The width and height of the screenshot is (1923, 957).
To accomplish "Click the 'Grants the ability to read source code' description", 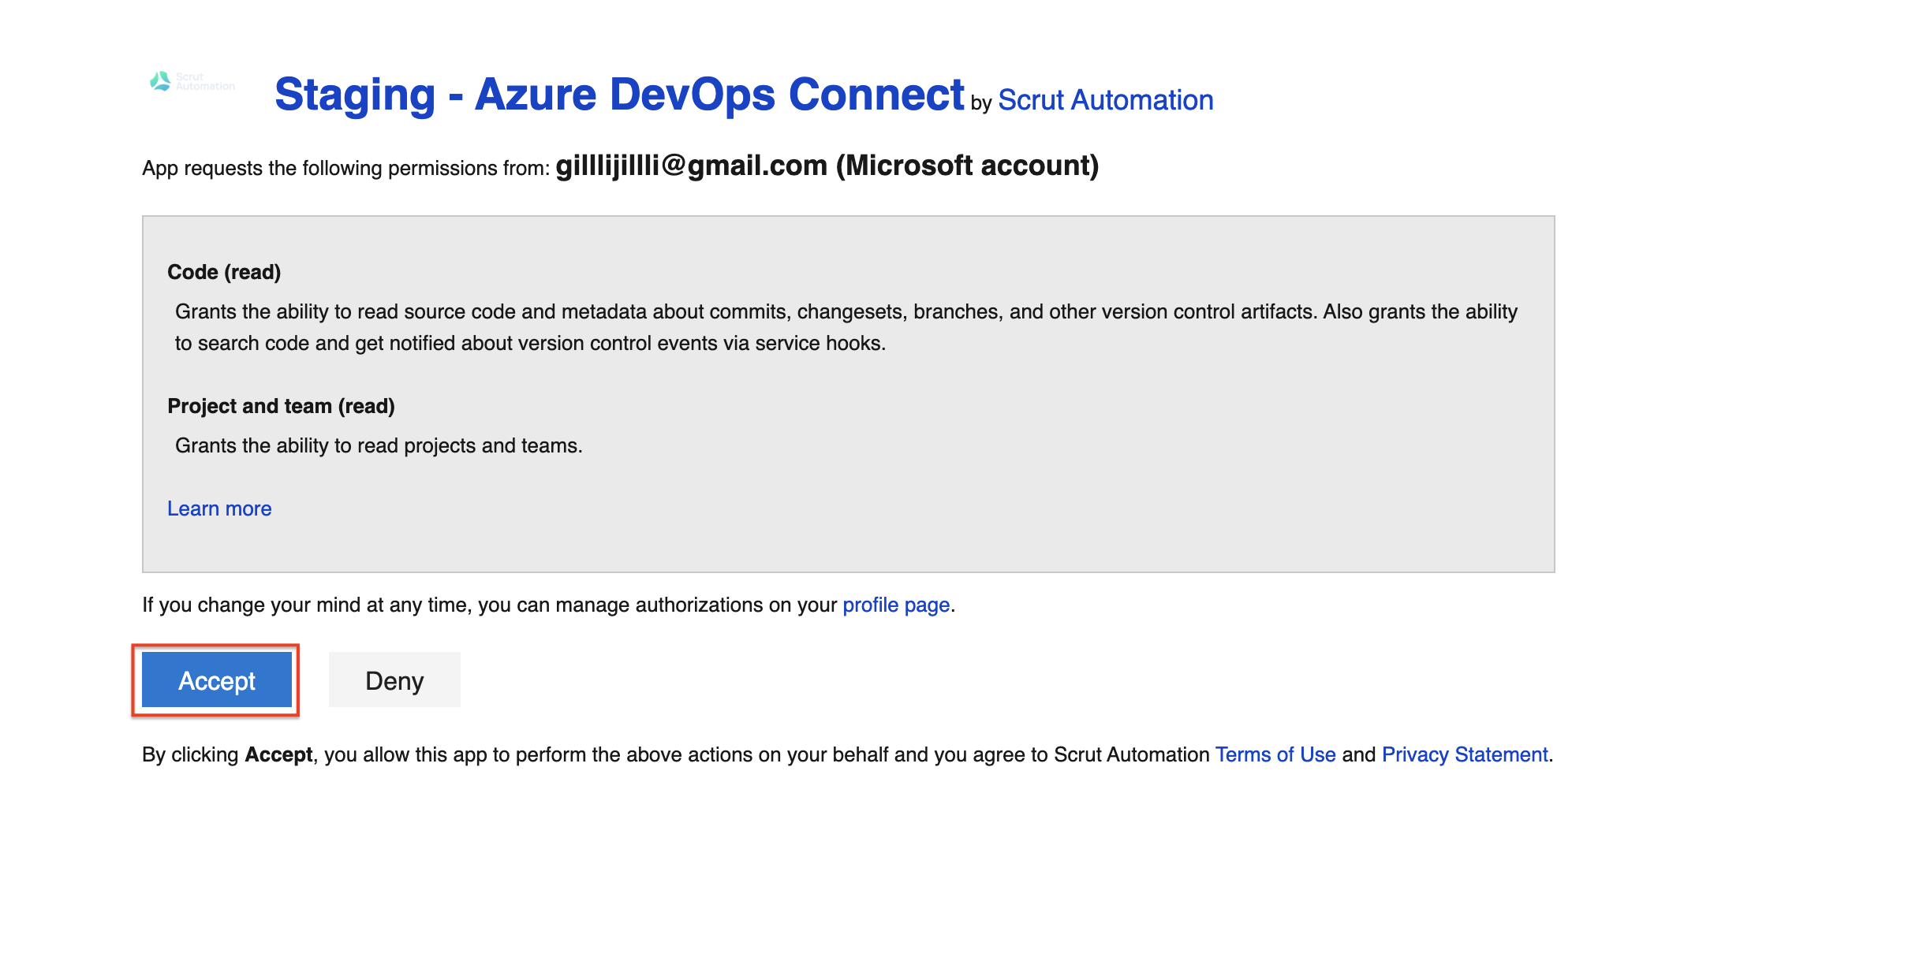I will coord(846,327).
